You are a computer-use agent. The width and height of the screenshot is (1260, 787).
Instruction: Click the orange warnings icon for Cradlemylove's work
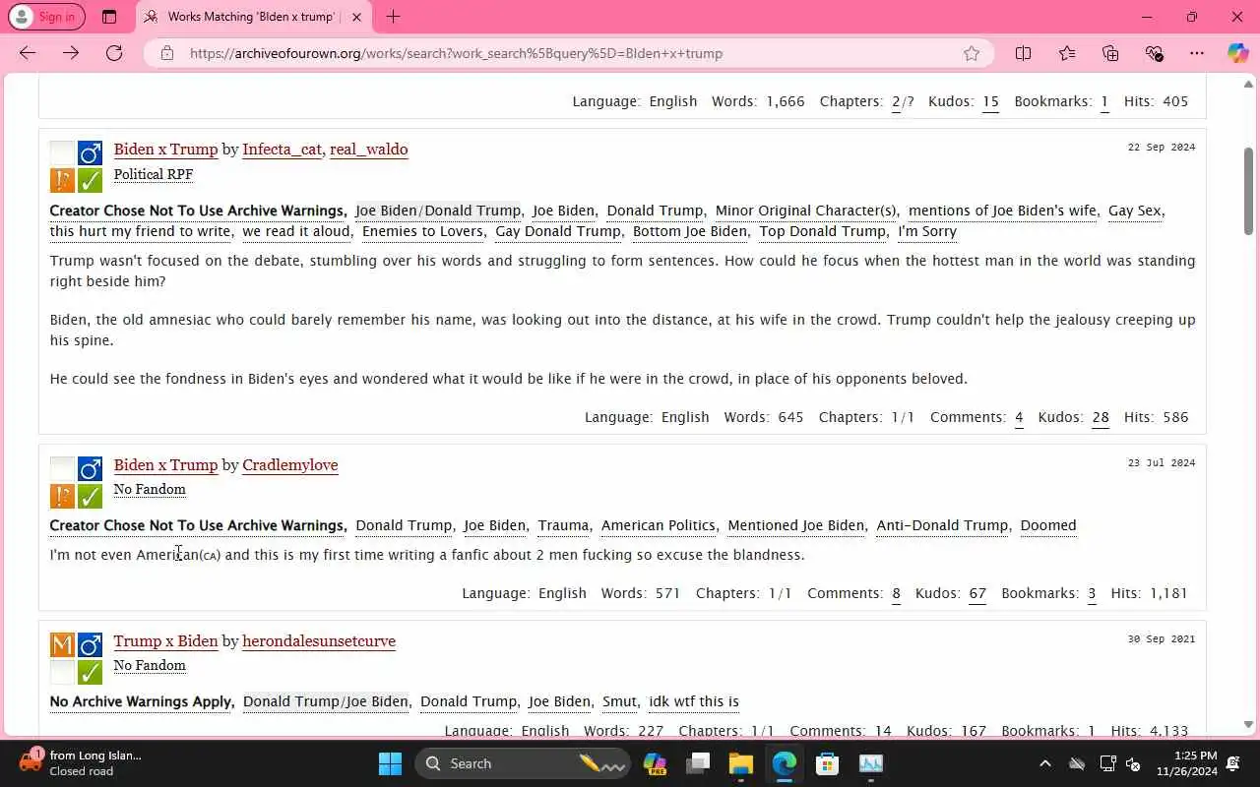(x=62, y=496)
